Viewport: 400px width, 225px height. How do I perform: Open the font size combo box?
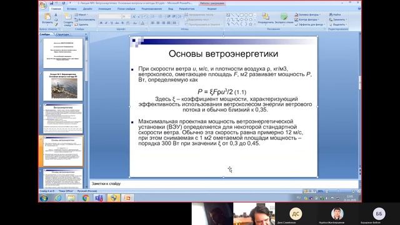pos(126,17)
